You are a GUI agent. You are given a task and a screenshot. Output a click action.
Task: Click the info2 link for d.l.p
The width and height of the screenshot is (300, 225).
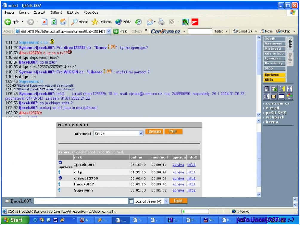point(191,172)
